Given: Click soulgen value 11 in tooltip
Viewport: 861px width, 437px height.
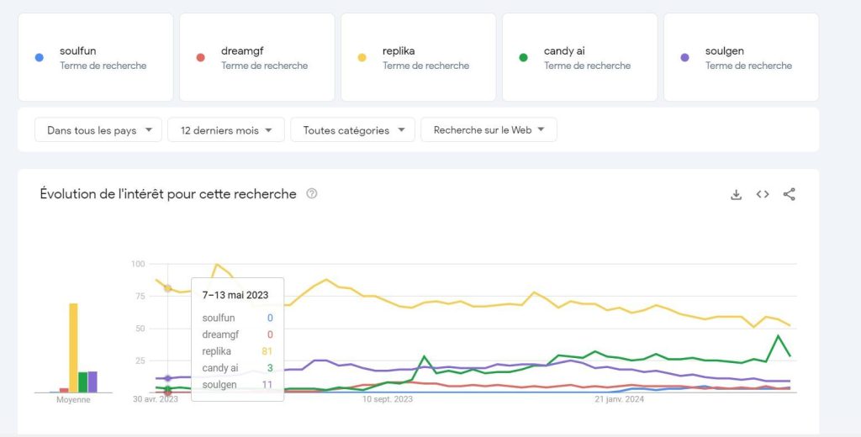Looking at the screenshot, I should (267, 384).
